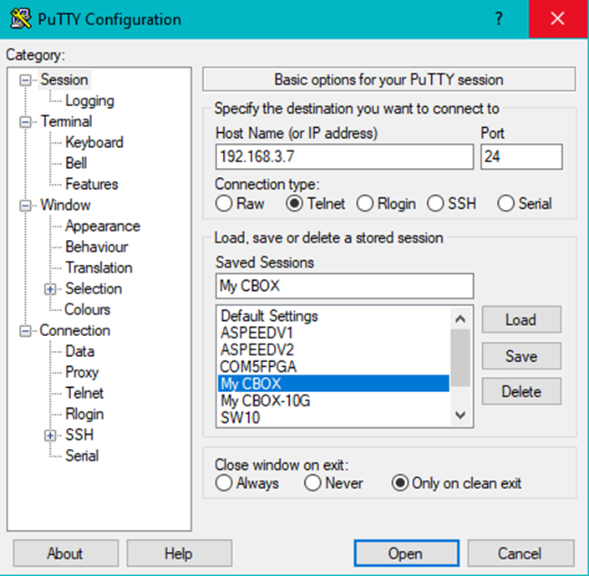The width and height of the screenshot is (589, 576).
Task: Click the Open button to connect
Action: (x=406, y=553)
